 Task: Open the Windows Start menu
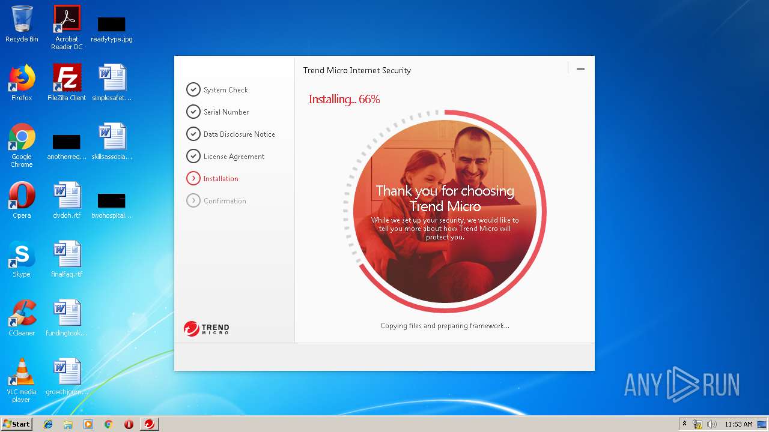(x=16, y=424)
